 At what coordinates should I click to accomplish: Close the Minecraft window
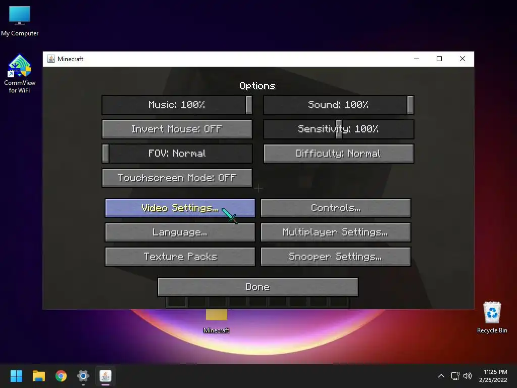point(462,59)
